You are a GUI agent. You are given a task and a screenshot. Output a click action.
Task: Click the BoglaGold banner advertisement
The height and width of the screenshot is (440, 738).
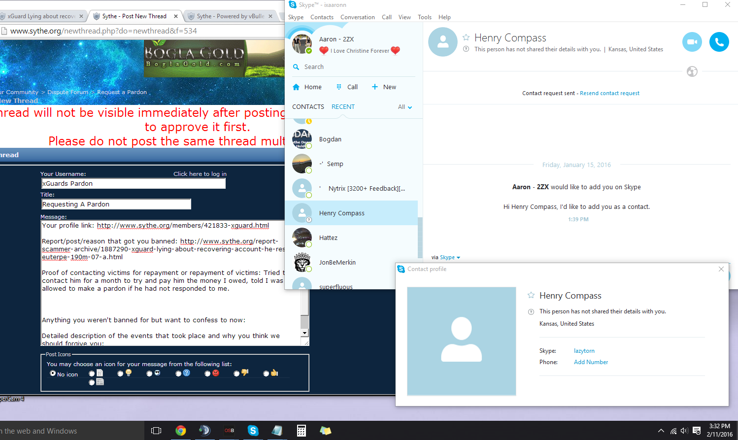tap(214, 59)
